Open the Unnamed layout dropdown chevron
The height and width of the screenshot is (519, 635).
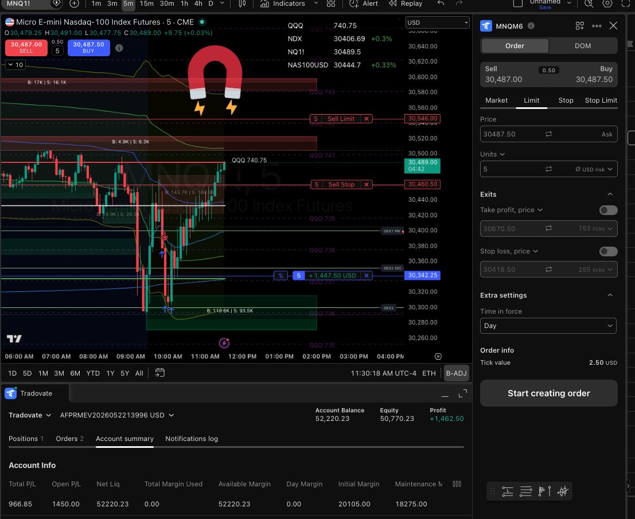click(x=569, y=3)
